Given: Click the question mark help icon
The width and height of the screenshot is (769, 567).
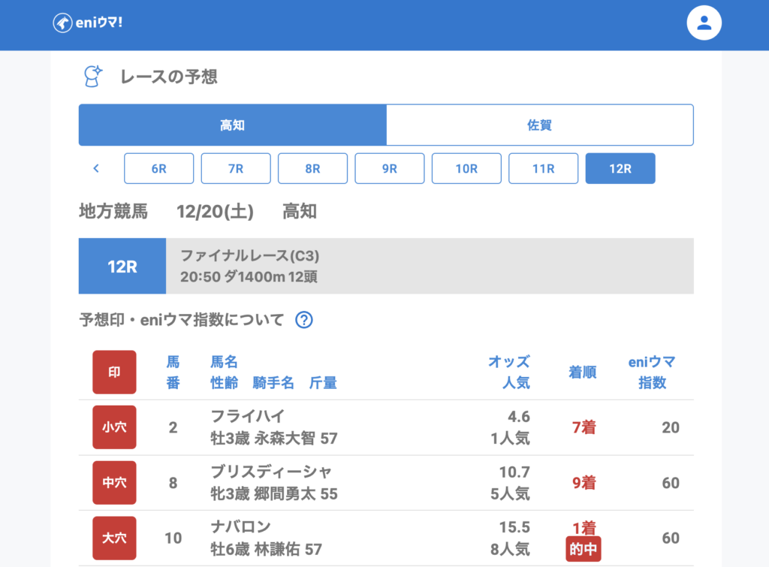Looking at the screenshot, I should (x=303, y=320).
